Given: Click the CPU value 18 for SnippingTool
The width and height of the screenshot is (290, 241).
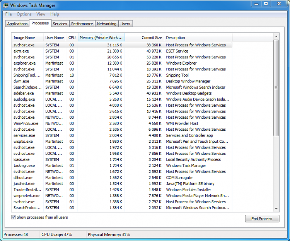Looking at the screenshot, I should click(x=72, y=75).
